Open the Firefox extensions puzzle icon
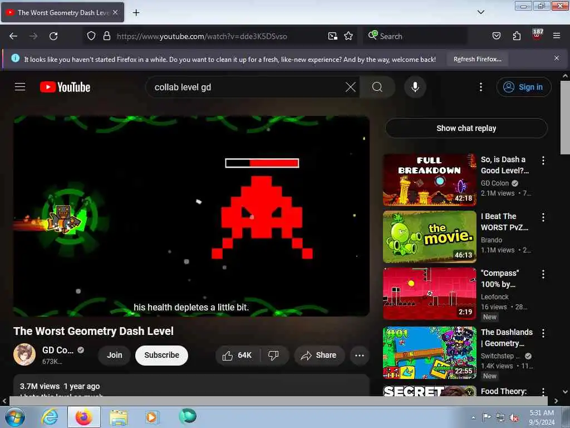Viewport: 570px width, 428px height. tap(517, 36)
